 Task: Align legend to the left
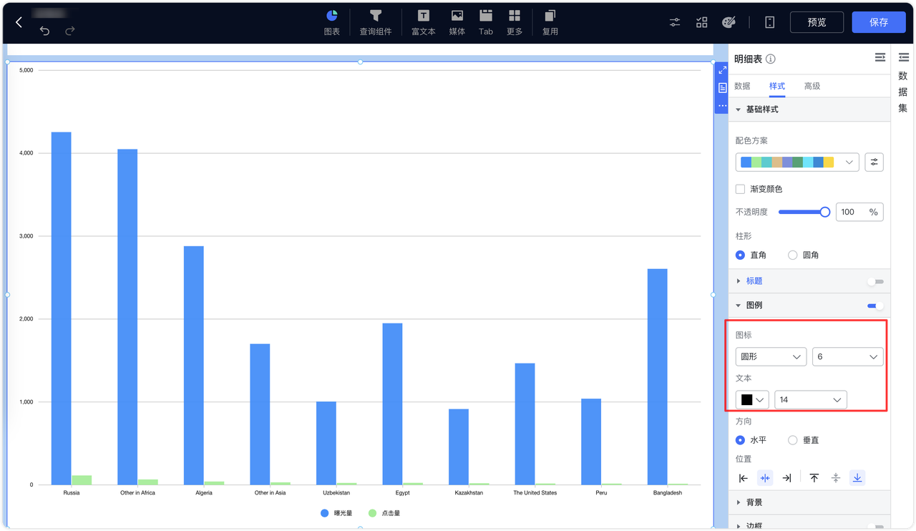coord(744,478)
